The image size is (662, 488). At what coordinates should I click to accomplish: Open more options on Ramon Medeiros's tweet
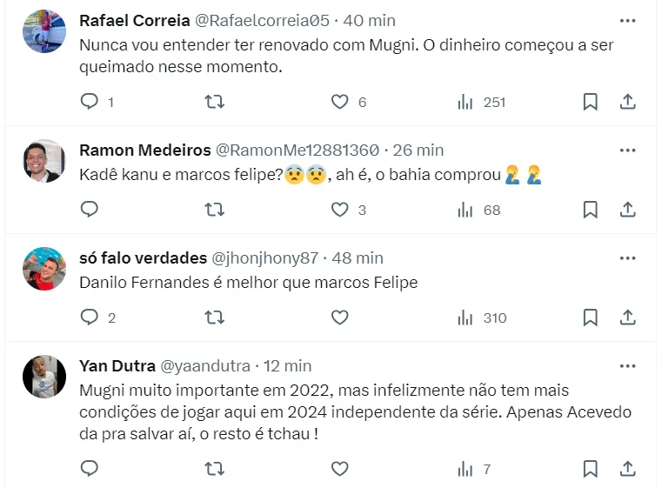pyautogui.click(x=627, y=150)
